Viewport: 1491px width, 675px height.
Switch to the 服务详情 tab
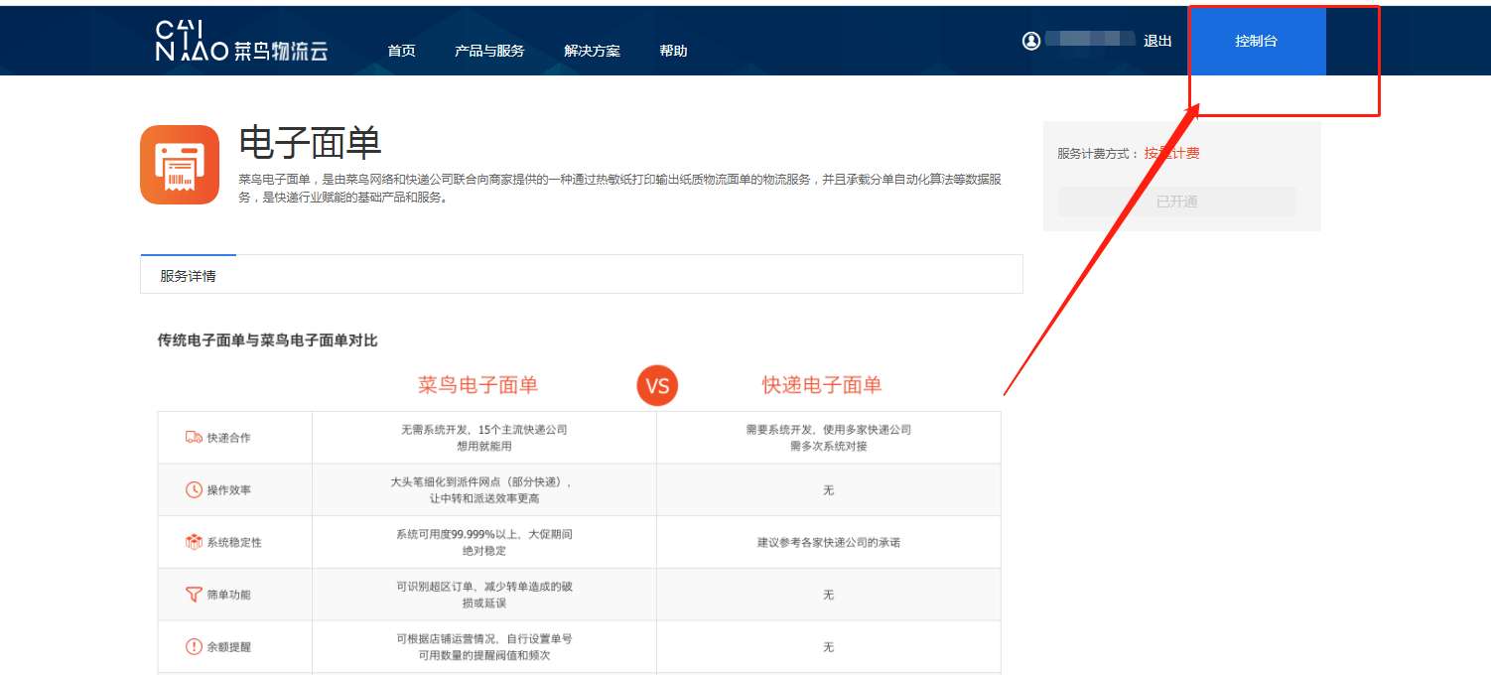pos(188,275)
